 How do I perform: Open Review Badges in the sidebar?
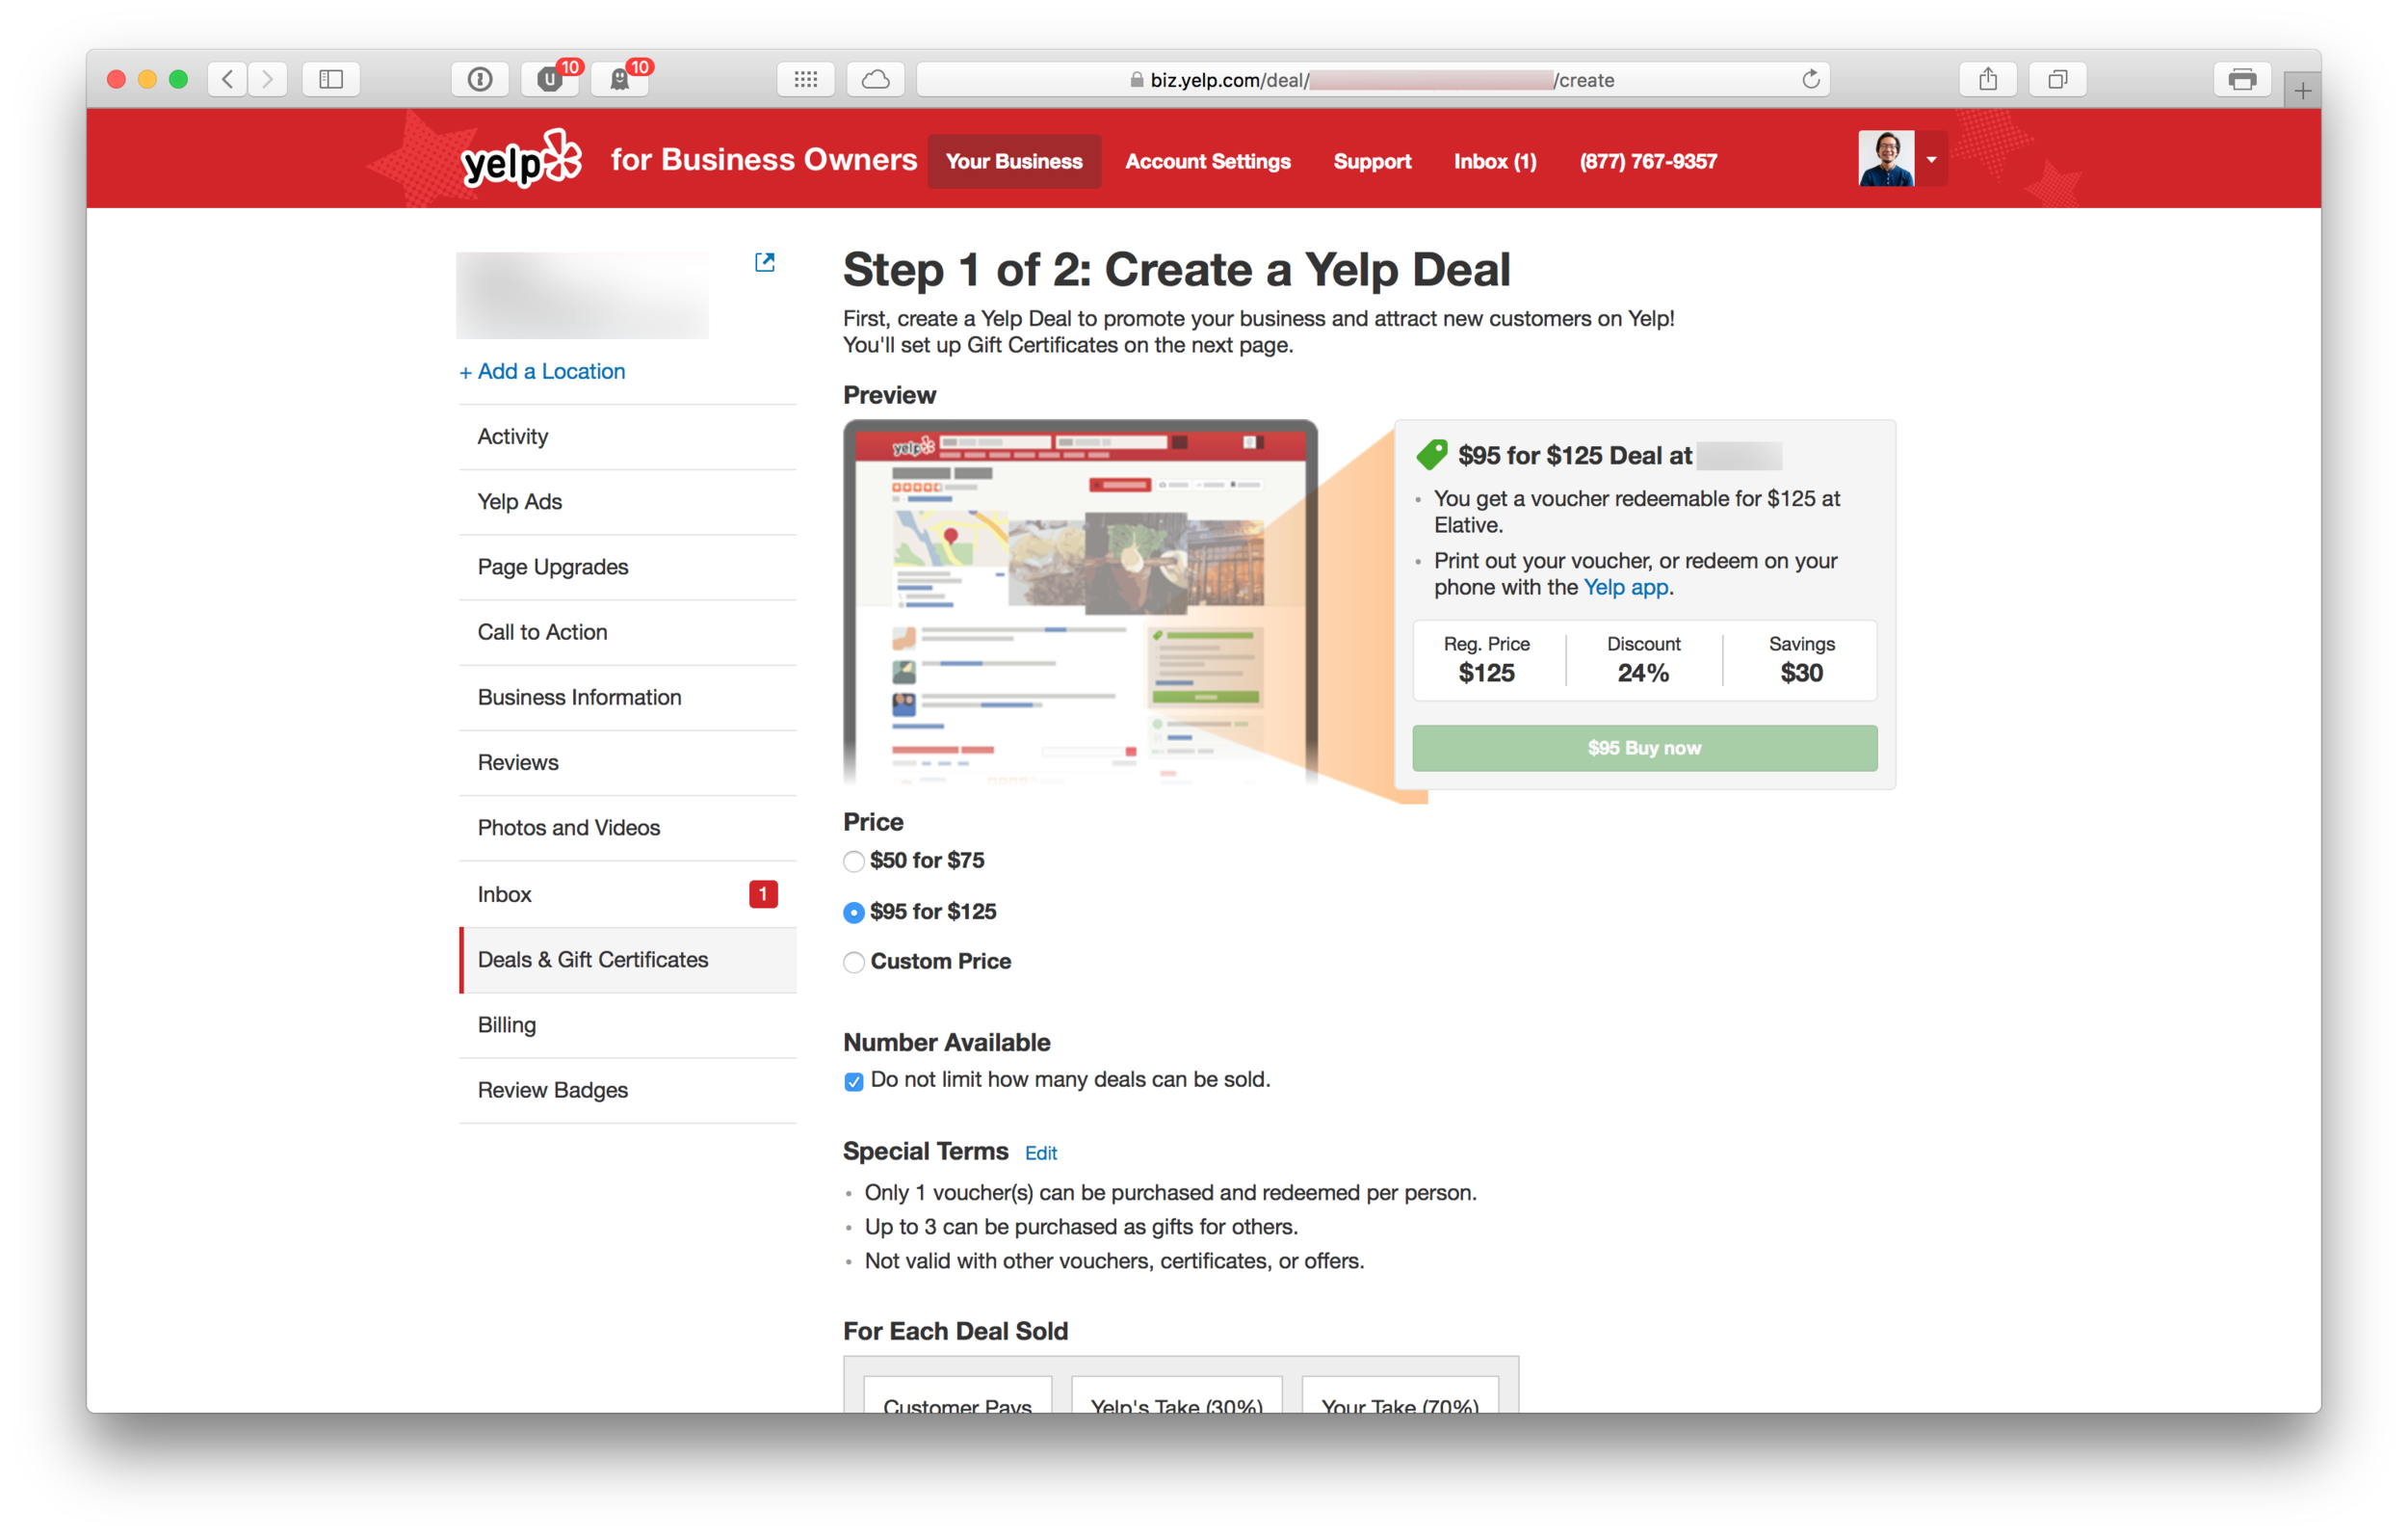(628, 1090)
